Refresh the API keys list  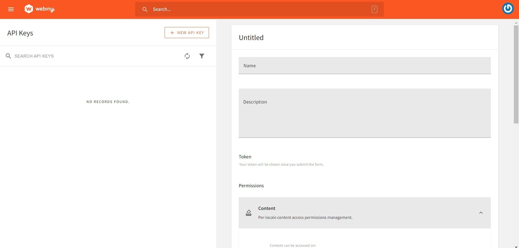187,56
